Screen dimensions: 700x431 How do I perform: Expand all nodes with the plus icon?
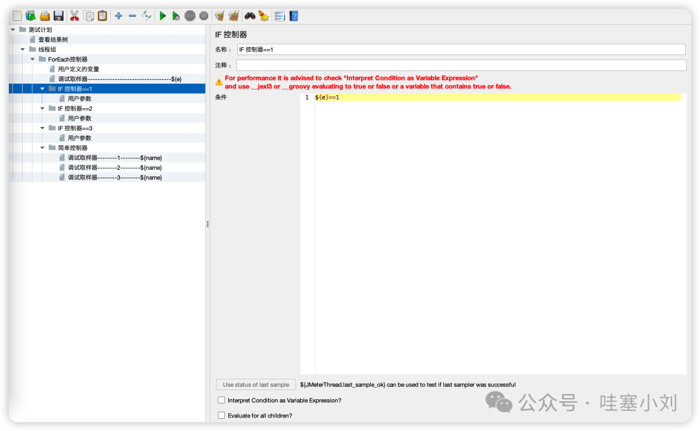point(119,16)
